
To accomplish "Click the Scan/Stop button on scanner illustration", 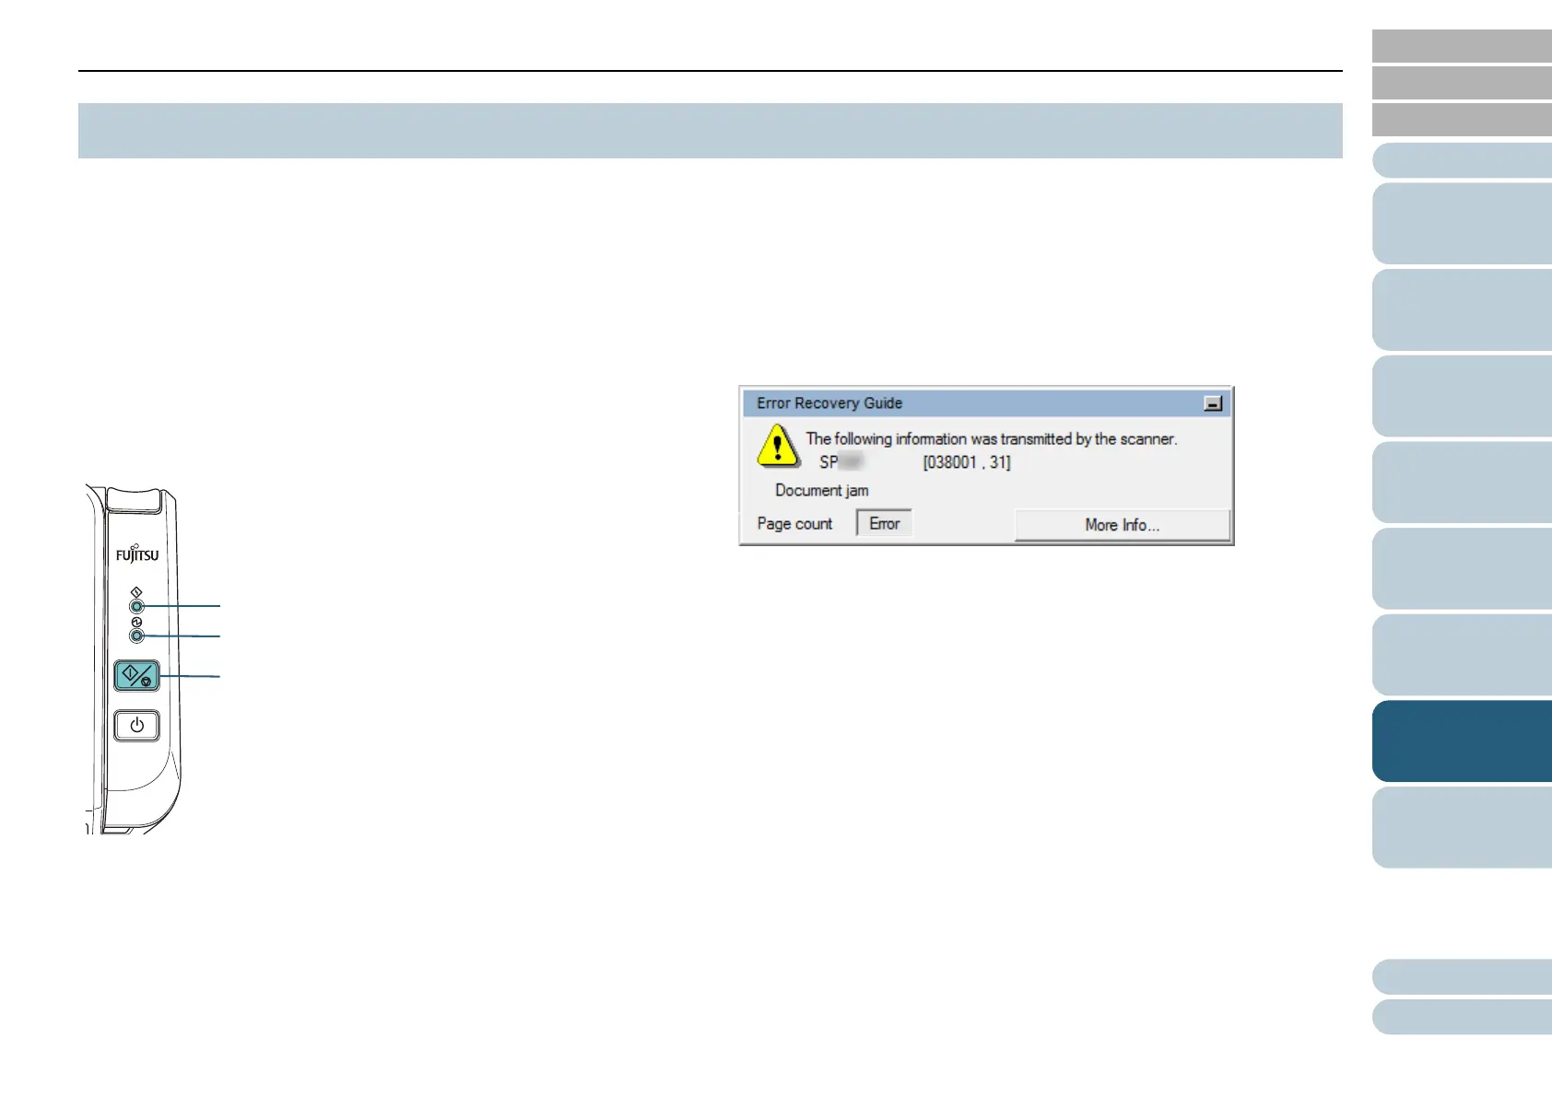I will tap(136, 676).
